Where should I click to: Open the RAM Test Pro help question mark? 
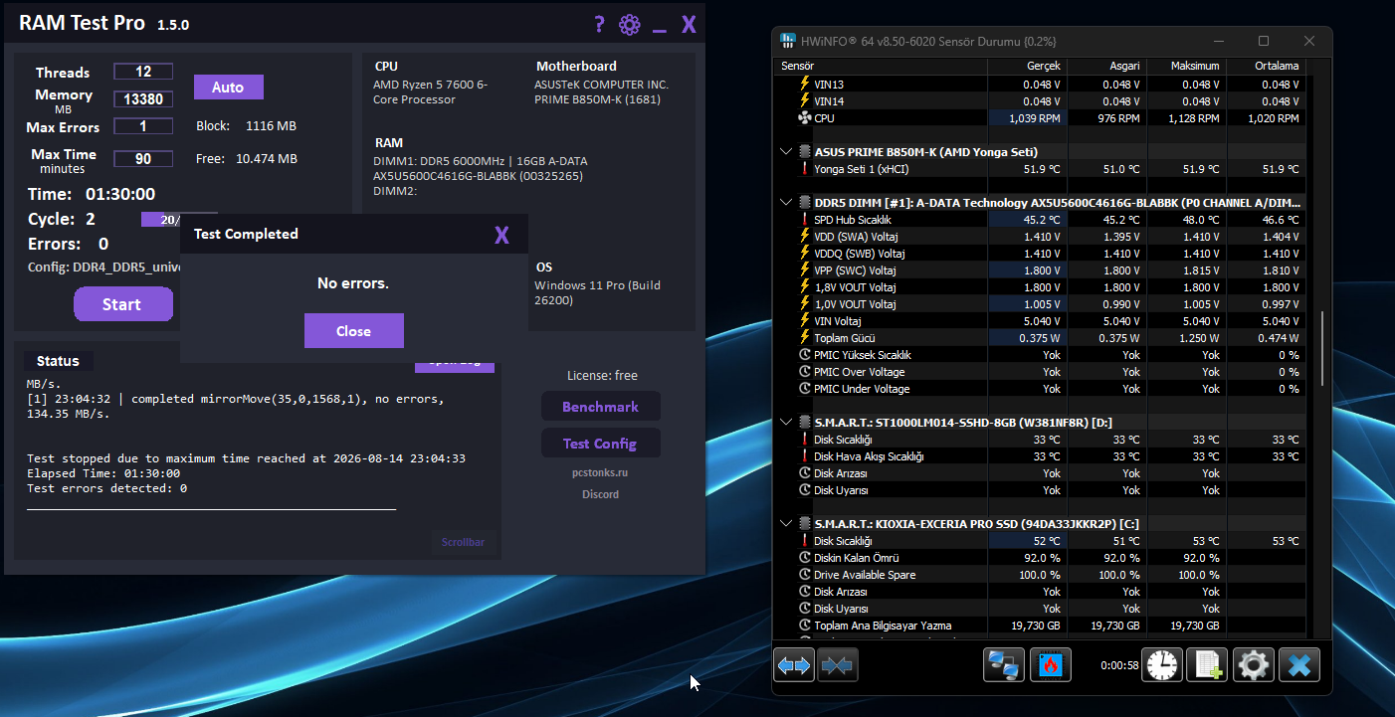(599, 25)
